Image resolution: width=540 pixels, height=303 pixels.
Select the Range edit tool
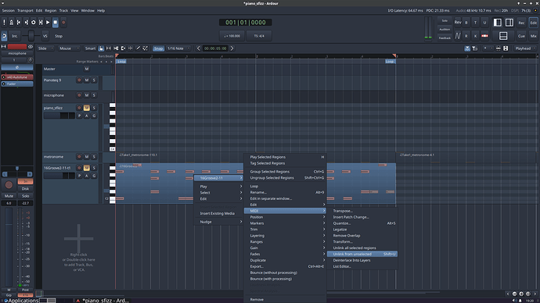109,48
